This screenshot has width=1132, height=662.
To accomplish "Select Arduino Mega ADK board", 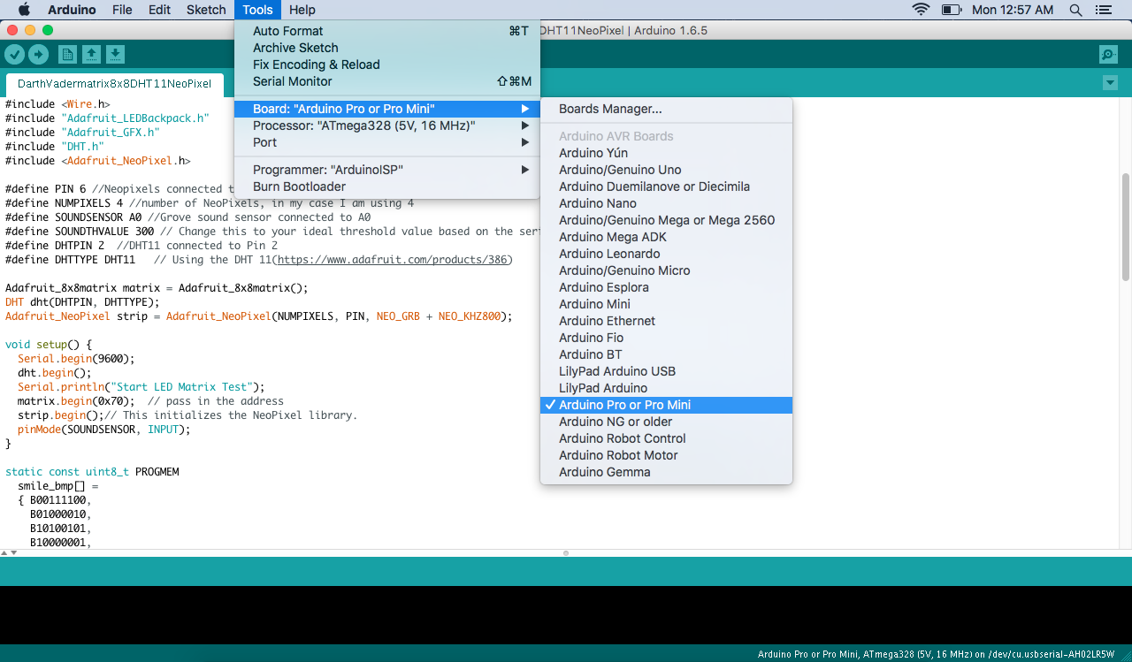I will coord(666,237).
